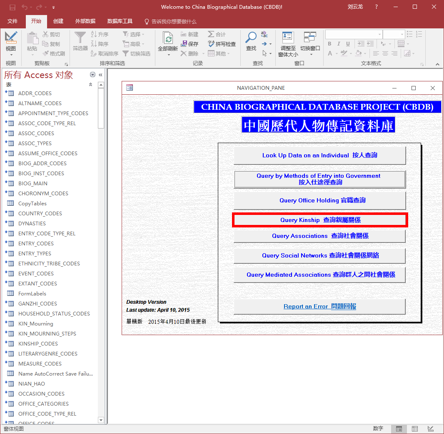Image resolution: width=444 pixels, height=434 pixels.
Task: Click the Totals (合计) sigma icon
Action: tap(211, 34)
